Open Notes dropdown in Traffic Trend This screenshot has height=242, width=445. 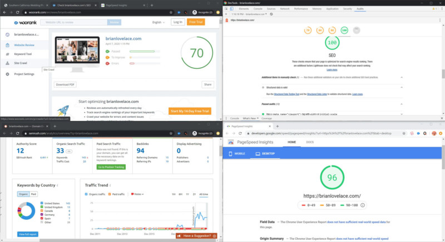tap(137, 194)
